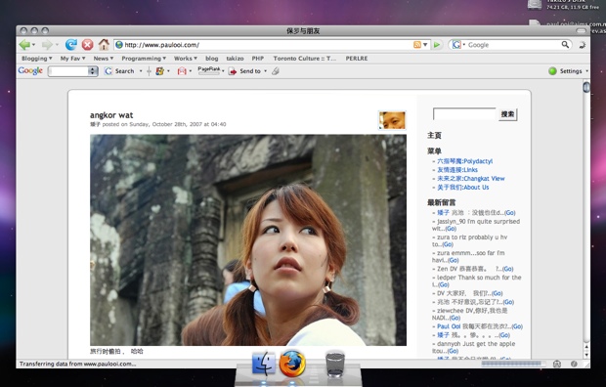Open the My Fav bookmarks folder

click(72, 59)
